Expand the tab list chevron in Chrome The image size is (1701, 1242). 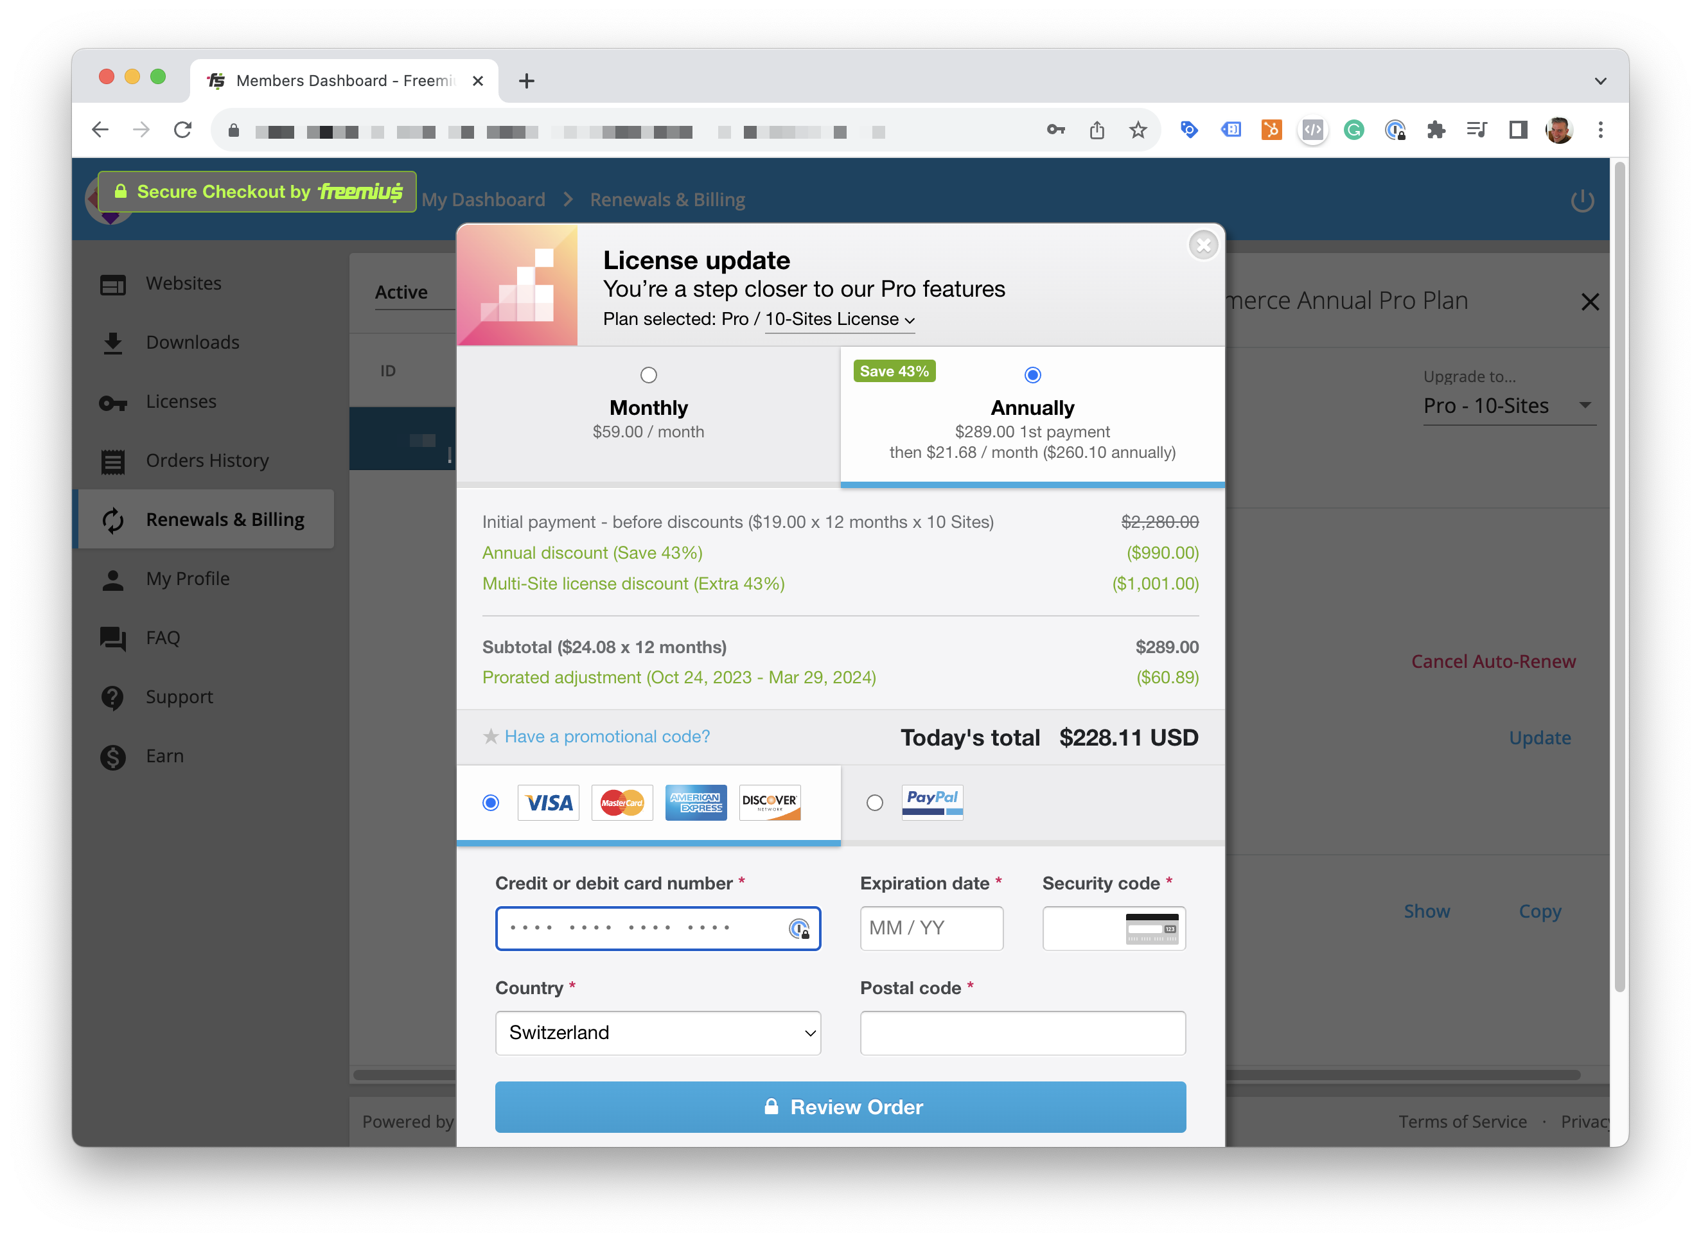coord(1600,80)
